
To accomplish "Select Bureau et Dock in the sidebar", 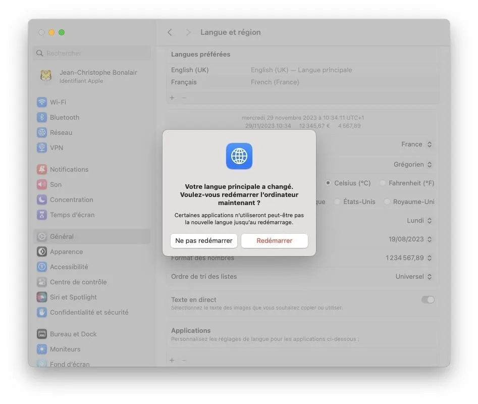I will 73,334.
